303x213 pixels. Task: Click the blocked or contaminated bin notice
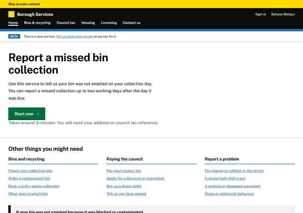coord(151,209)
